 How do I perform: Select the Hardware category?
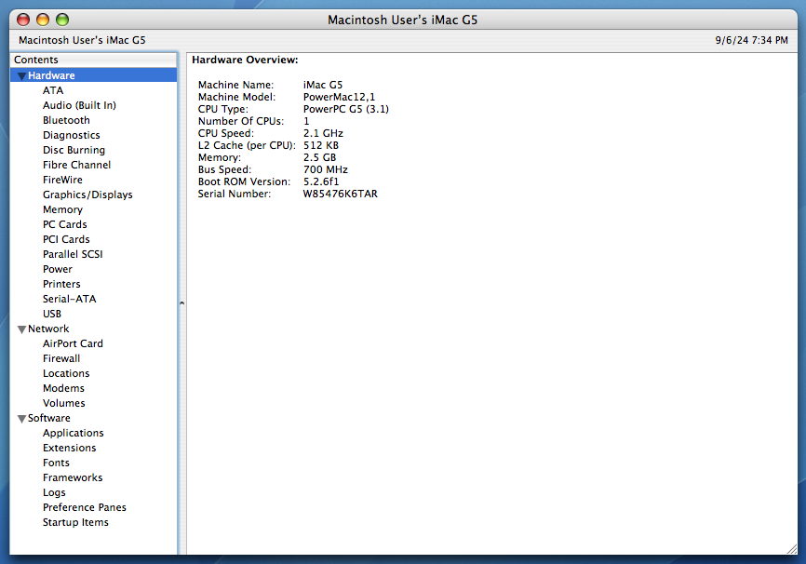(x=93, y=75)
